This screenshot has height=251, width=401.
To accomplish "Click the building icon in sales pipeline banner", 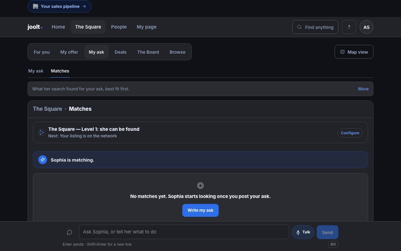I will [x=35, y=6].
